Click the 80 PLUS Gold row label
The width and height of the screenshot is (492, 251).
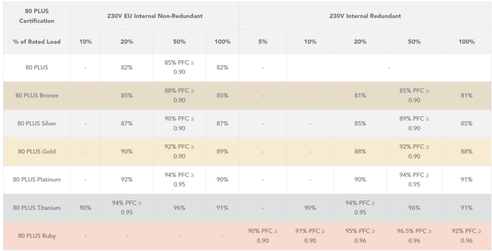point(35,151)
